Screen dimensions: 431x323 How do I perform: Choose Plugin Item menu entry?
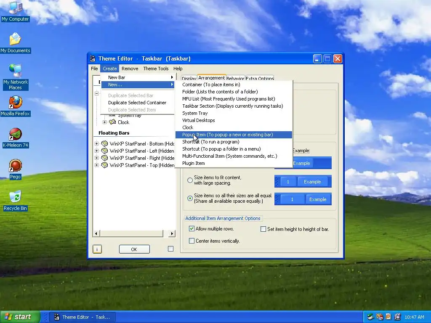tap(234, 163)
